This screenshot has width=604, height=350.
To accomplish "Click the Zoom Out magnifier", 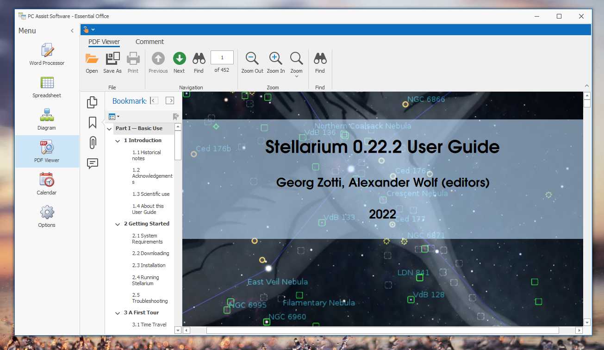I will tap(252, 59).
